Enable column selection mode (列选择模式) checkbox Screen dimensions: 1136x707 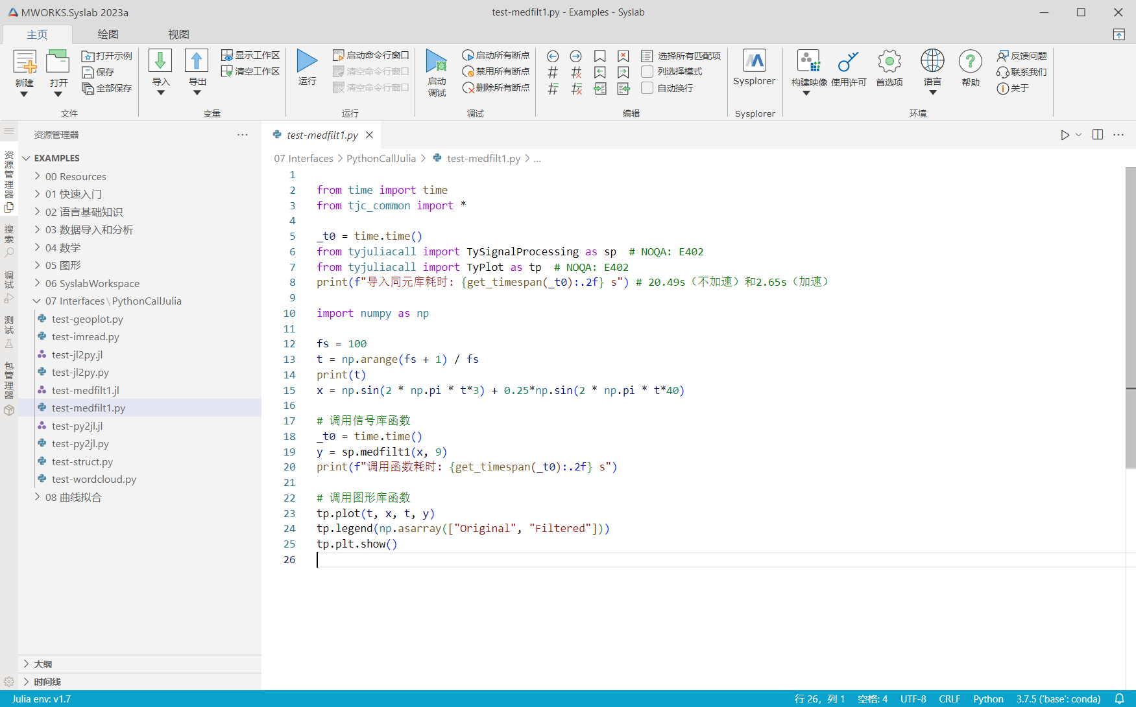click(647, 71)
